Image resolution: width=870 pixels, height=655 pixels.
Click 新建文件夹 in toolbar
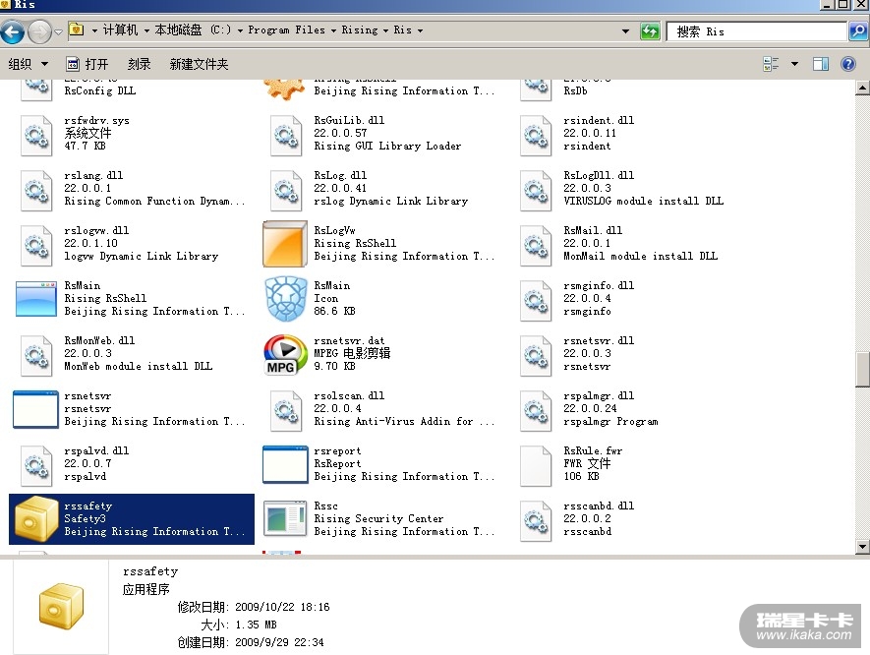199,64
